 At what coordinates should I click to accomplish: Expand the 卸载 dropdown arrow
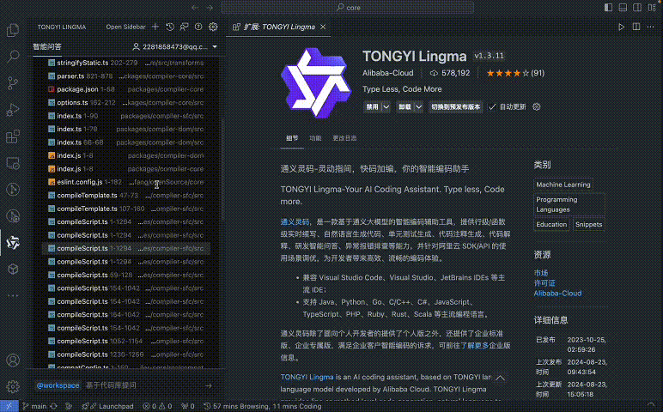(418, 107)
